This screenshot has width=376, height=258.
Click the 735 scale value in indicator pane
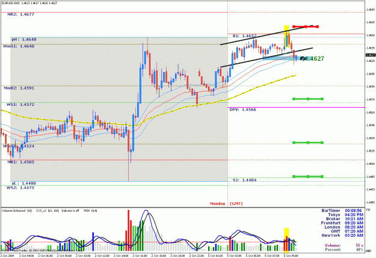(369, 210)
